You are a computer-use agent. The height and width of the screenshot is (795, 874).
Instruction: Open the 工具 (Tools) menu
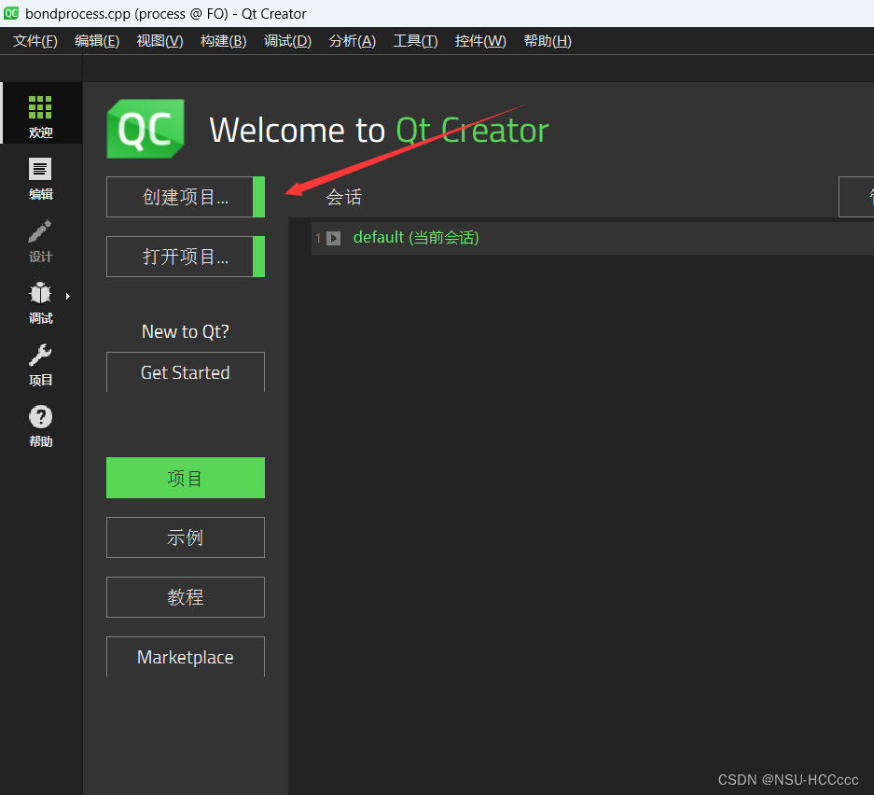415,41
